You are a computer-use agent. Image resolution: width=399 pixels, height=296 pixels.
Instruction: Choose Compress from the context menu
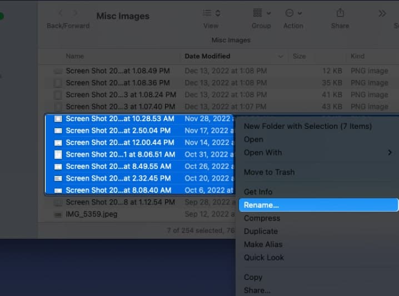coord(262,218)
